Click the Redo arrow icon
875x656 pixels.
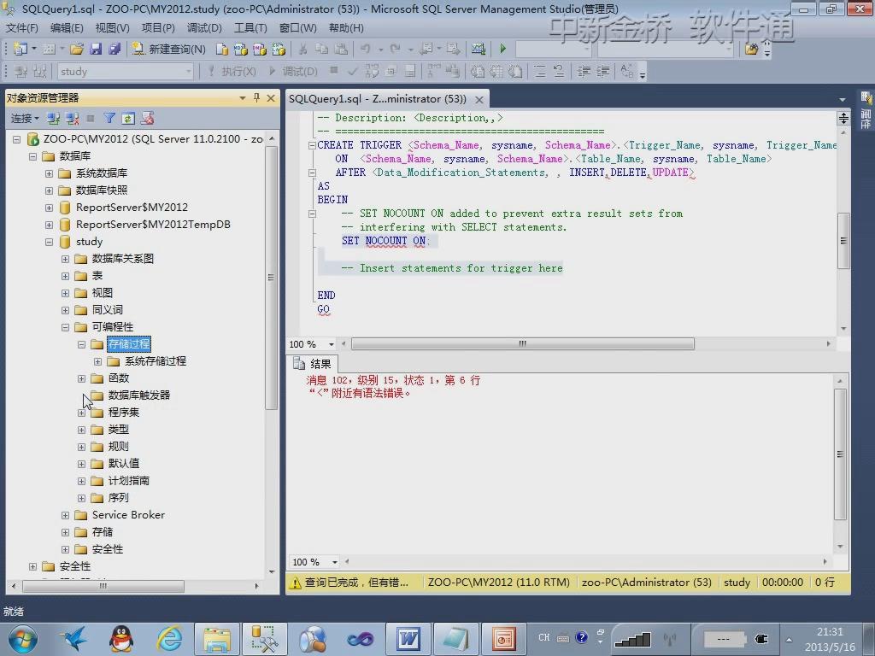tap(395, 49)
